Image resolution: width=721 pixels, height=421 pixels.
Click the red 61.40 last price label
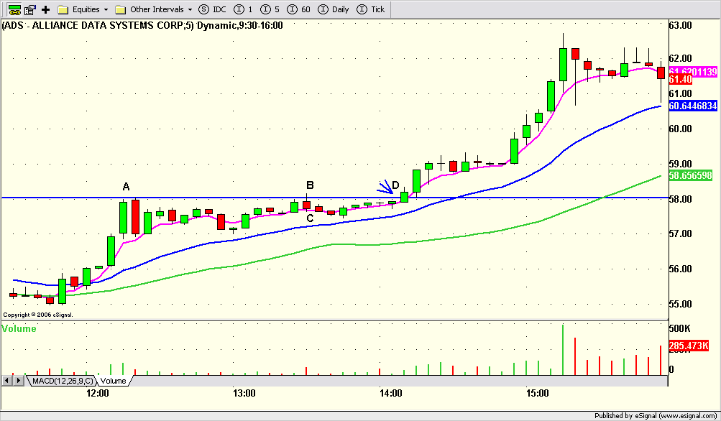point(681,80)
